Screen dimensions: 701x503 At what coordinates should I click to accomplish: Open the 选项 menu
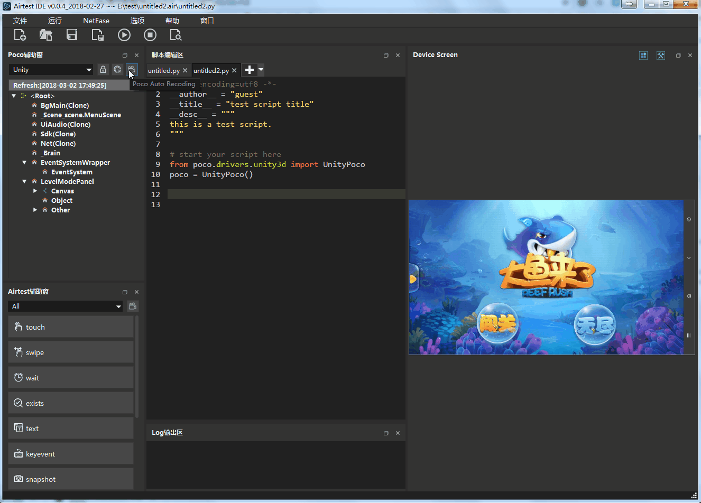pyautogui.click(x=137, y=21)
